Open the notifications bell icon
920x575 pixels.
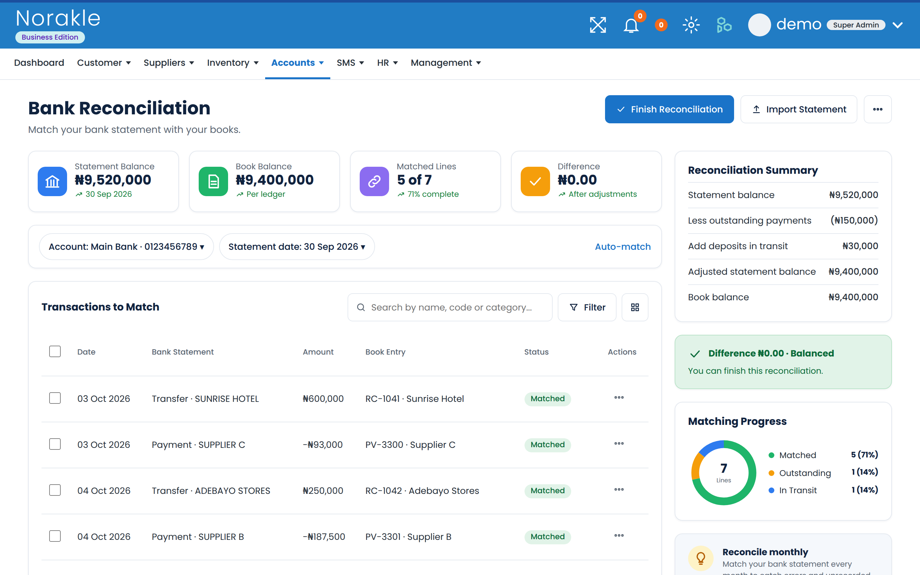click(x=631, y=25)
